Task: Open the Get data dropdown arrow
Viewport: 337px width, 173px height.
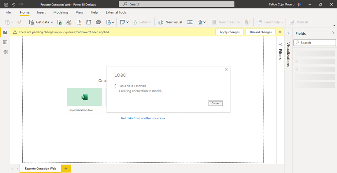Action: pyautogui.click(x=52, y=22)
